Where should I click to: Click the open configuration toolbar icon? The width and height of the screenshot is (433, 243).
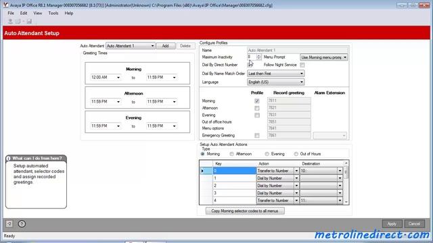18,21
